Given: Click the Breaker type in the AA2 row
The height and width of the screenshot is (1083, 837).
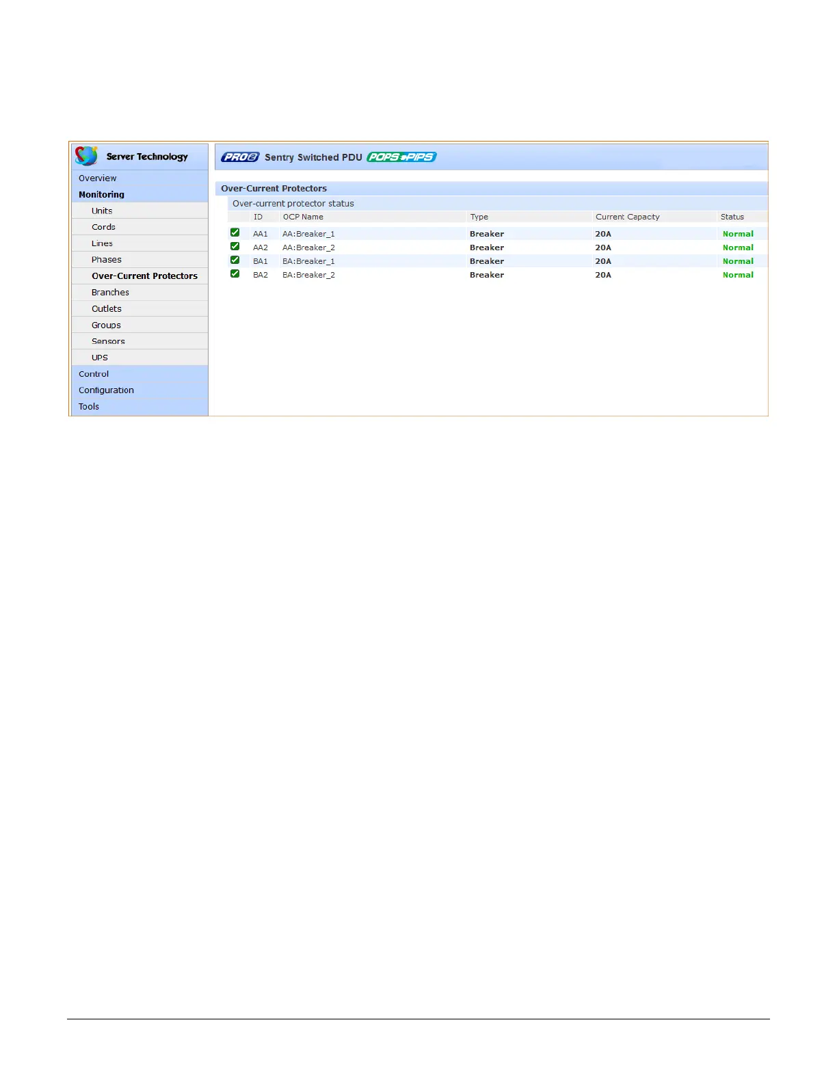Looking at the screenshot, I should 487,248.
